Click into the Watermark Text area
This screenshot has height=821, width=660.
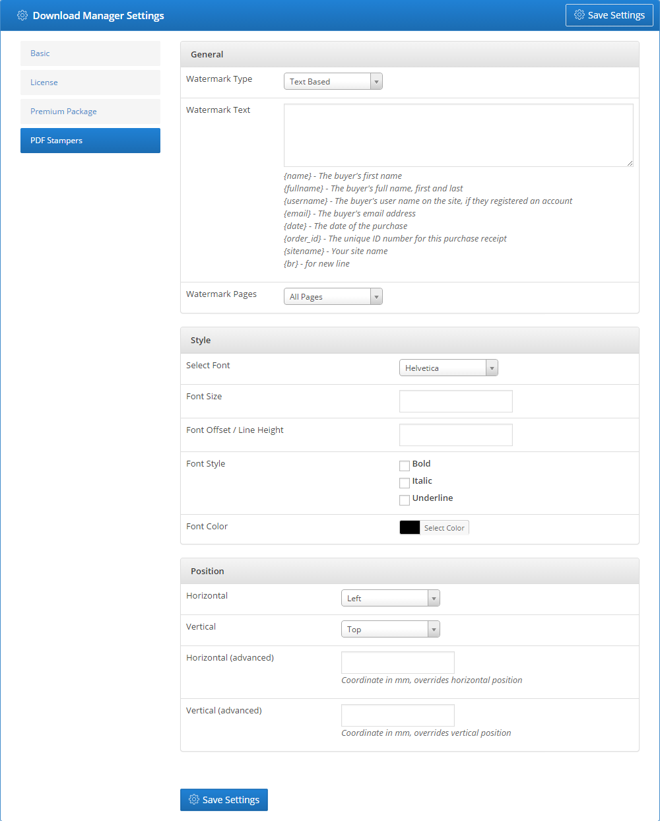pos(459,135)
